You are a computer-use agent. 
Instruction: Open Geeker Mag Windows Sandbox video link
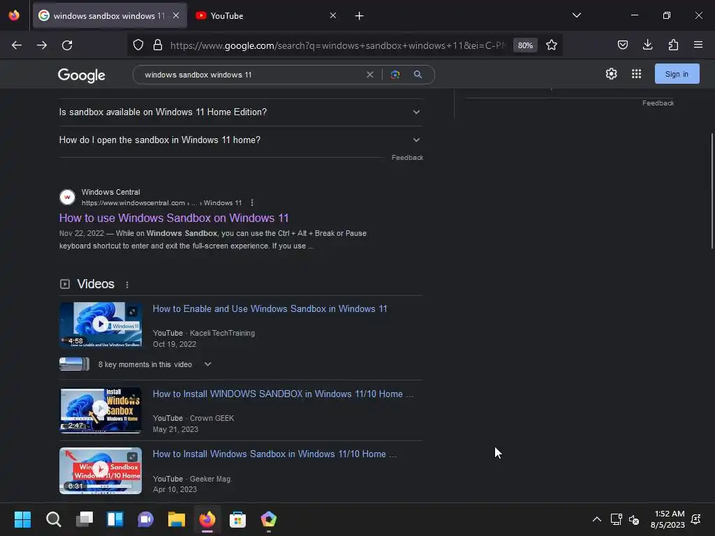tap(274, 454)
